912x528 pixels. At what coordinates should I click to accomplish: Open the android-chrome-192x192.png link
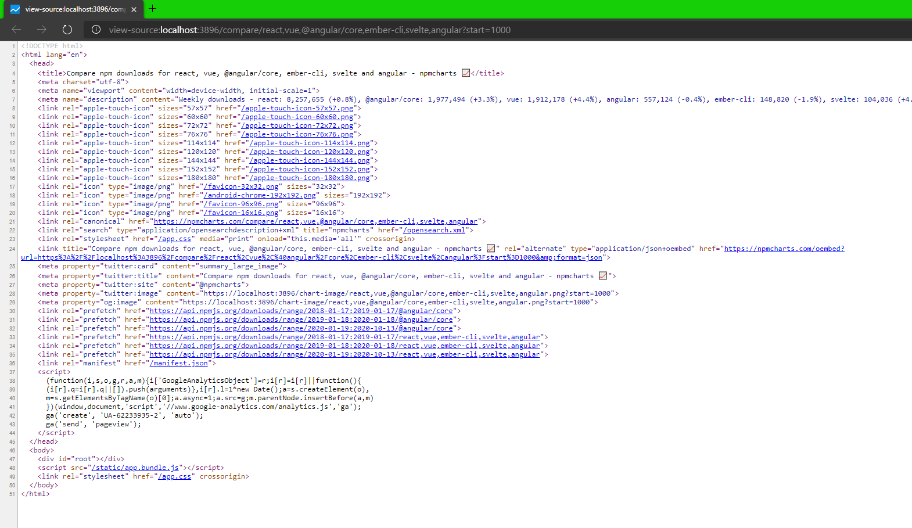(260, 195)
